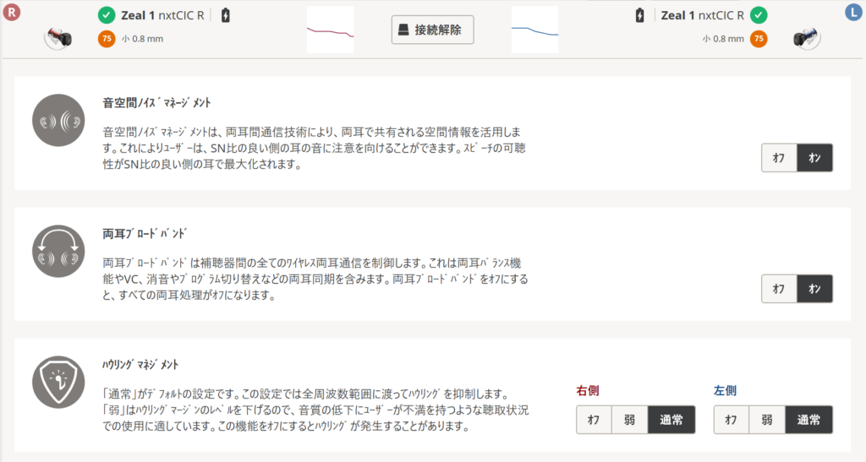This screenshot has height=462, width=866.
Task: Turn 音空間ノイズマネージメント to オン
Action: (814, 158)
